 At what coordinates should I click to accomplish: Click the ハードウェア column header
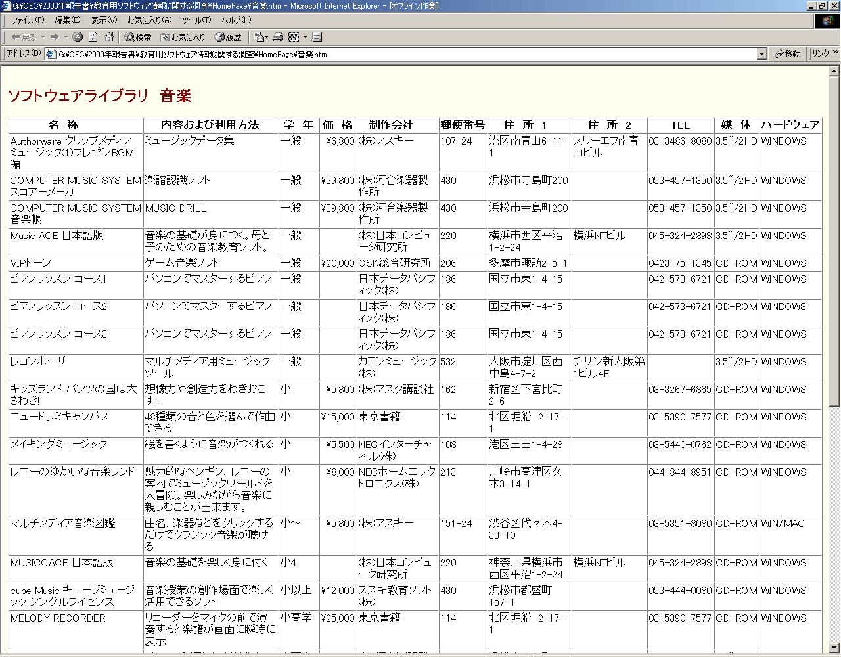click(x=790, y=125)
